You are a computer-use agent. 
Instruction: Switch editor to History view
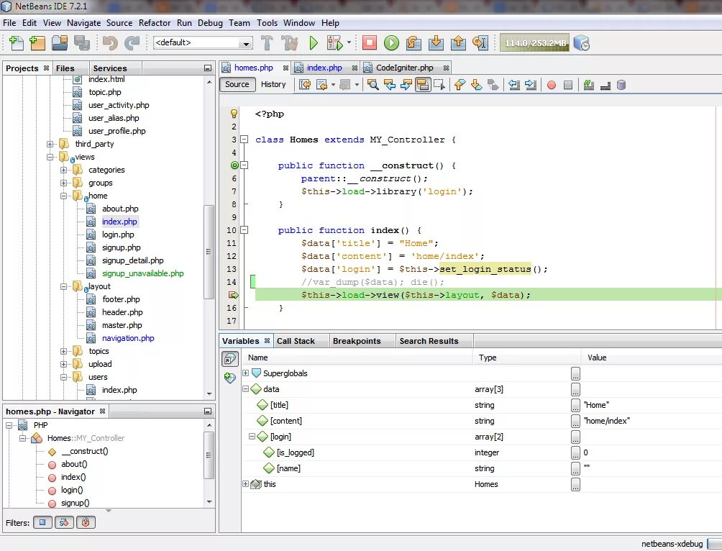(273, 84)
